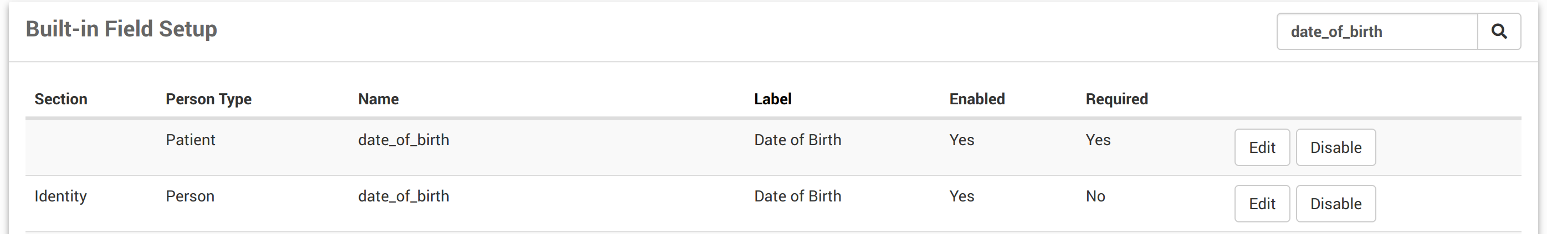Click Date of Birth label in Person row
Screen dimensions: 1547x234
click(x=797, y=196)
